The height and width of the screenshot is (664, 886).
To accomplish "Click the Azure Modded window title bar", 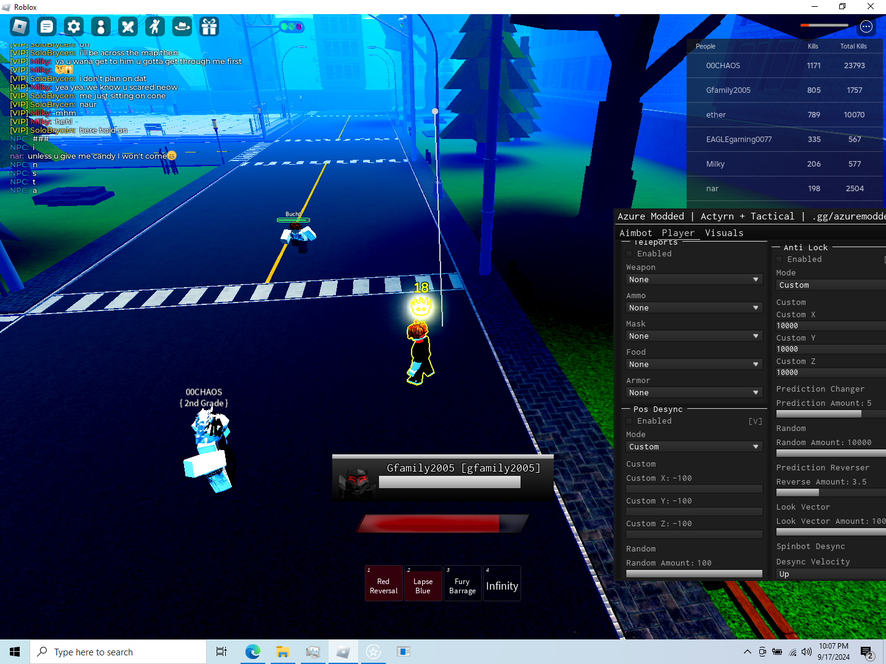I will 751,216.
